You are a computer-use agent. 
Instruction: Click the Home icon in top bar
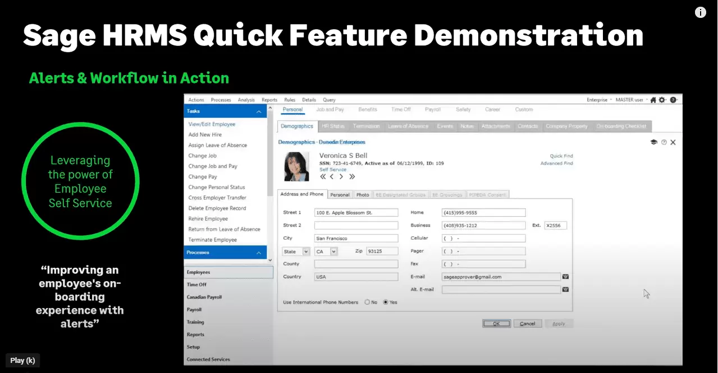coord(653,100)
